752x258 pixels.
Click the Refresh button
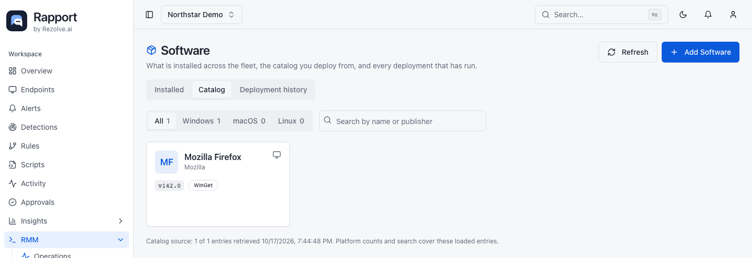point(628,52)
